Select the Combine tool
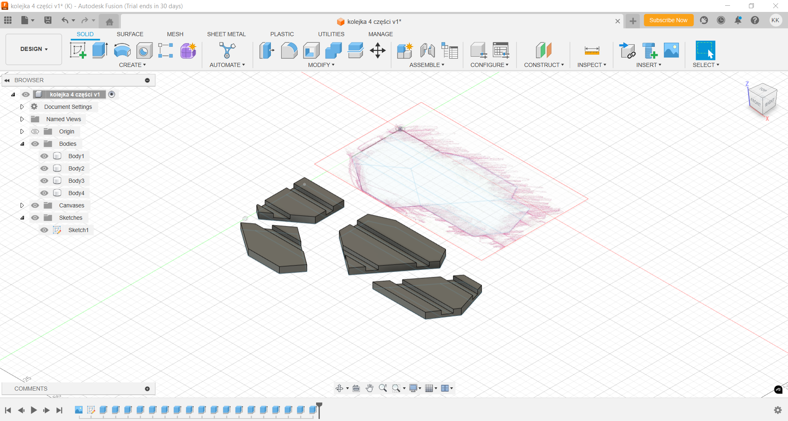The height and width of the screenshot is (421, 788). (333, 51)
